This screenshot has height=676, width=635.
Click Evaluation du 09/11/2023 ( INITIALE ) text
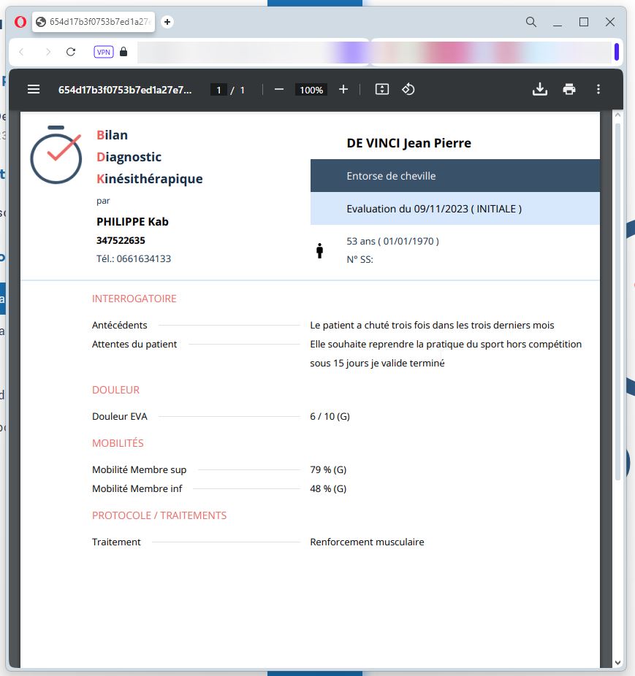click(434, 209)
